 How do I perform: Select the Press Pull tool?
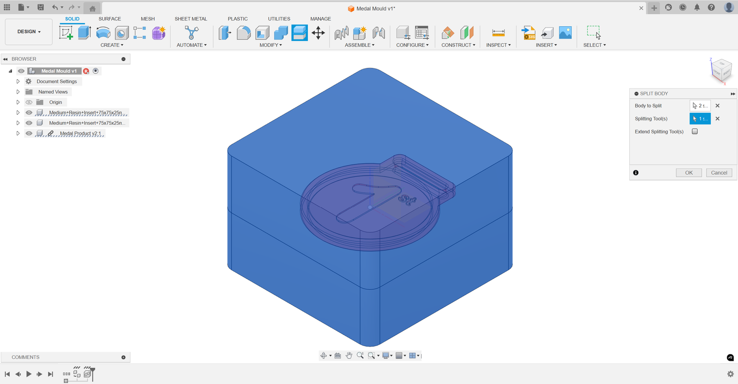click(x=225, y=33)
